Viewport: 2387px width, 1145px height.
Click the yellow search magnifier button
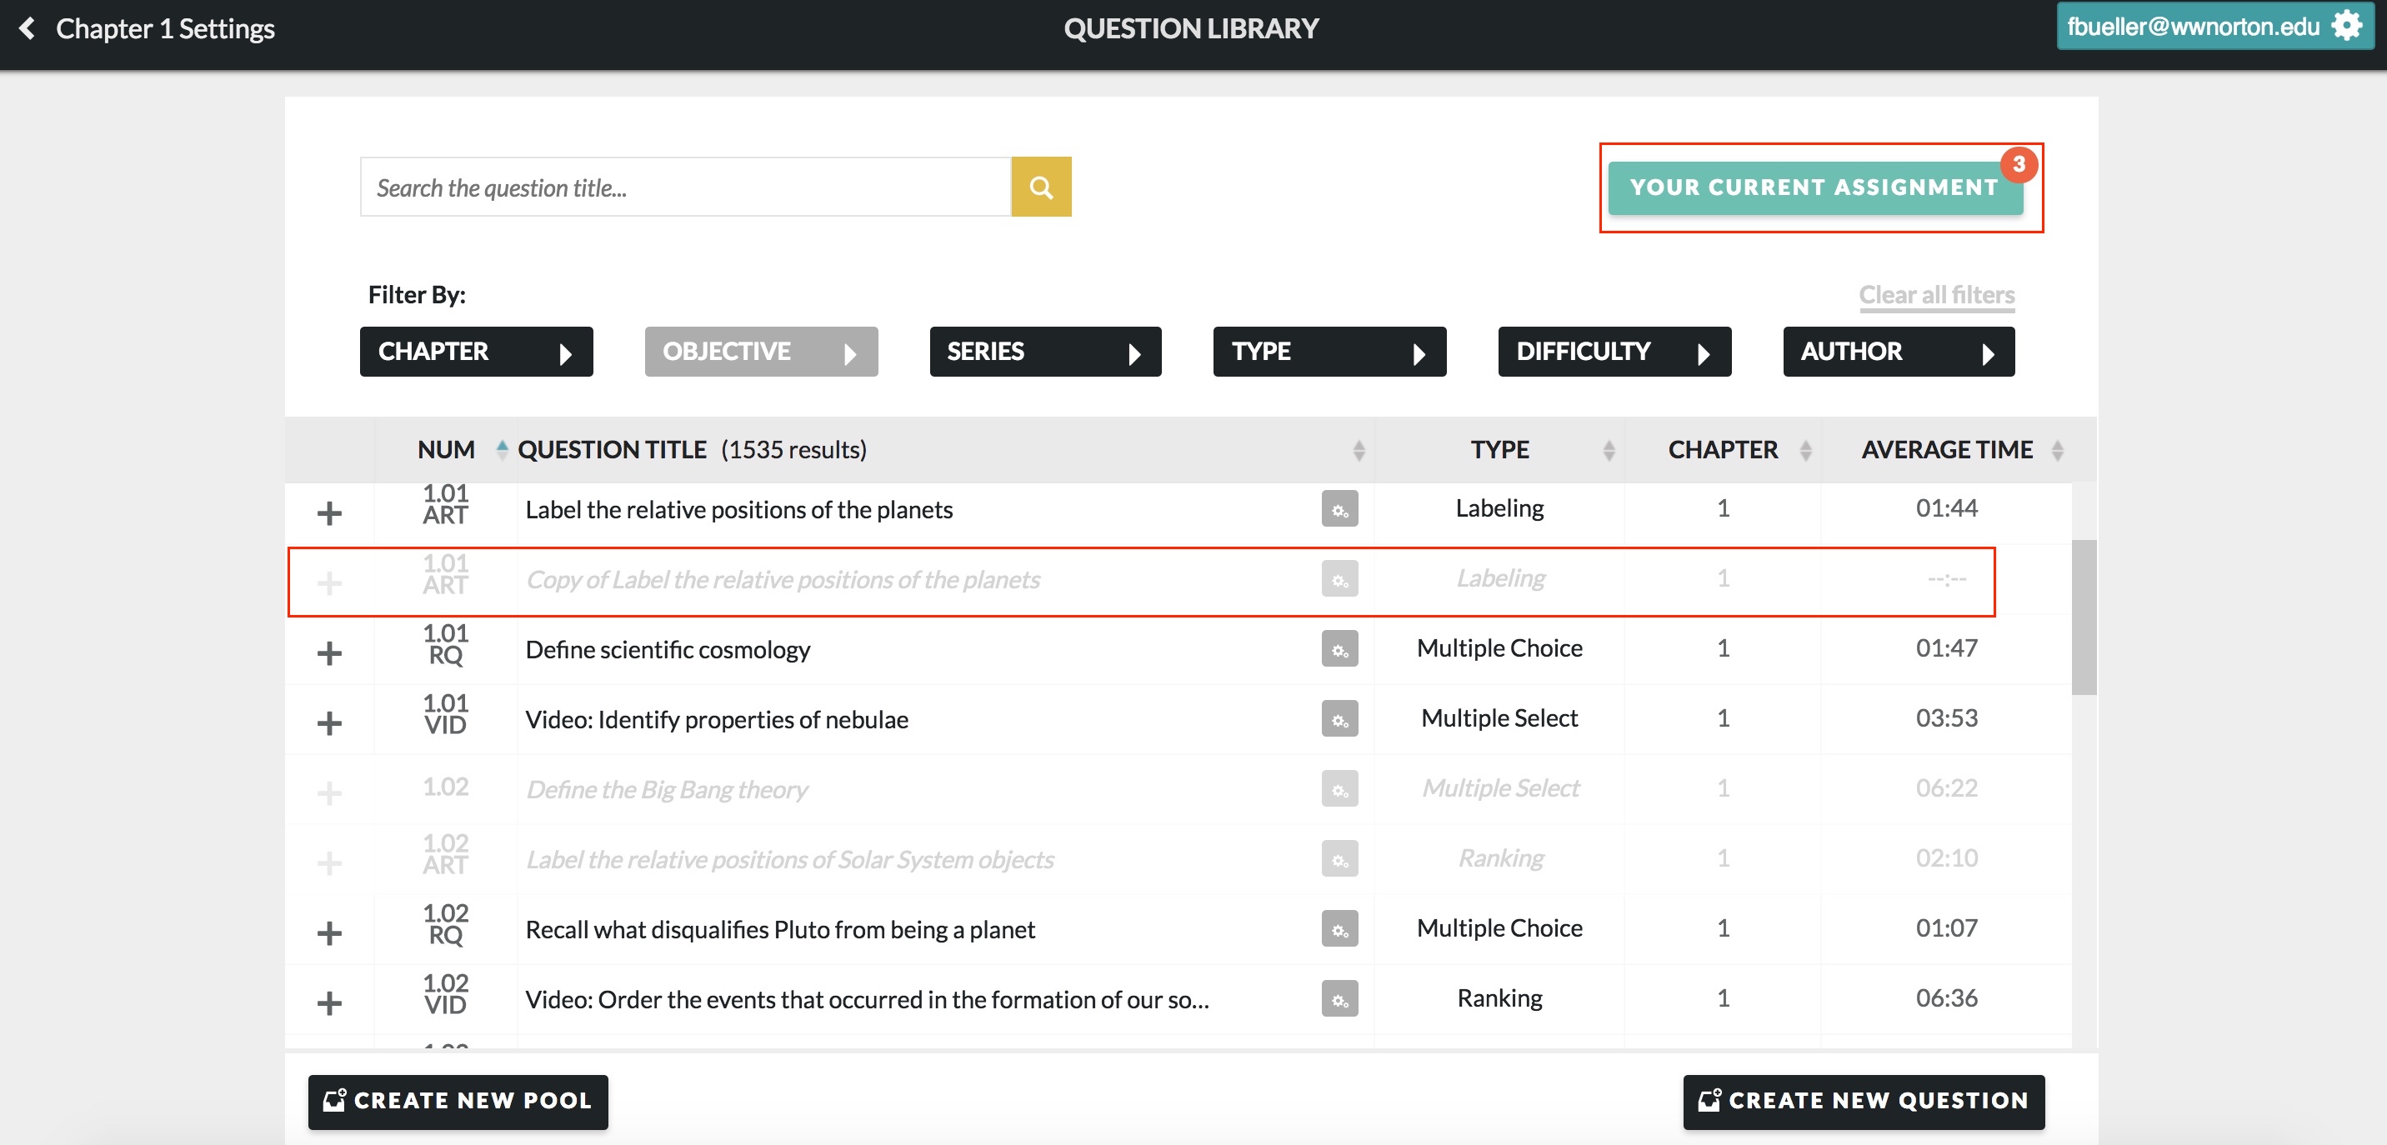[1041, 187]
